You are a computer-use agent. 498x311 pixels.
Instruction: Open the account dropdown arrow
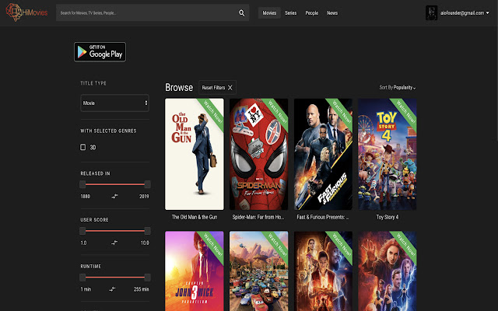coord(488,13)
